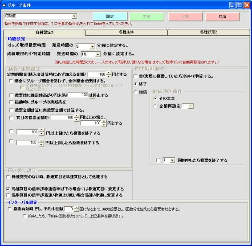Decrease 円以上損したら amount with down spinner
This screenshot has height=246, width=252.
[x=41, y=145]
